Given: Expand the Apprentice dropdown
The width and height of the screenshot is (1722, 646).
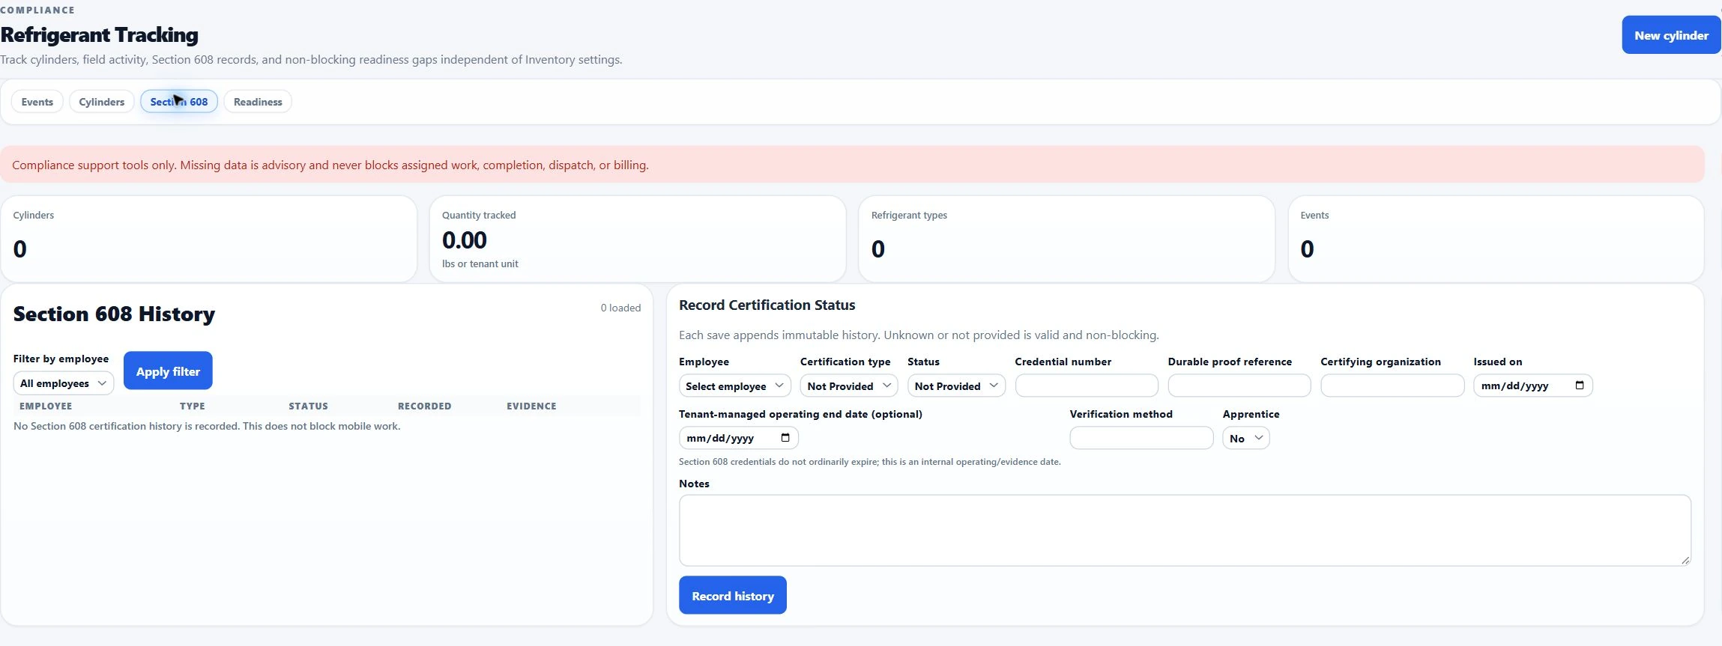Looking at the screenshot, I should tap(1246, 438).
